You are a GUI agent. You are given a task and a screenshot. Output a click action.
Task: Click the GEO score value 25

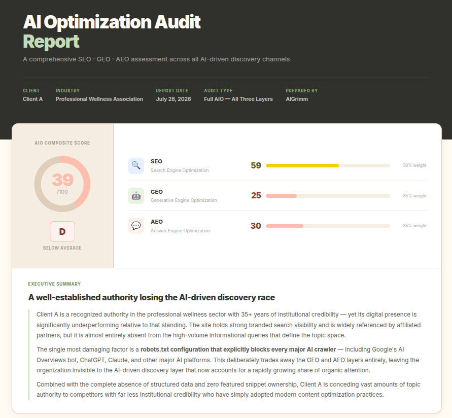tap(256, 195)
